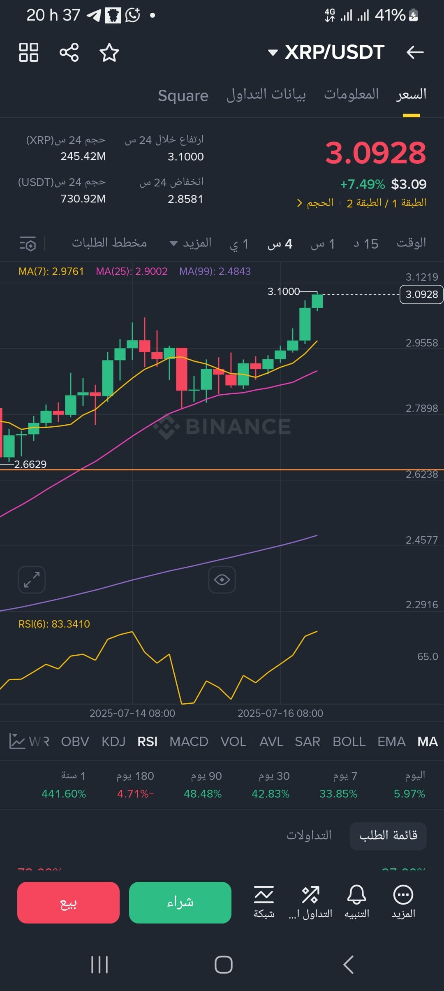This screenshot has height=991, width=444.
Task: Select the 4 س interval
Action: 280,244
